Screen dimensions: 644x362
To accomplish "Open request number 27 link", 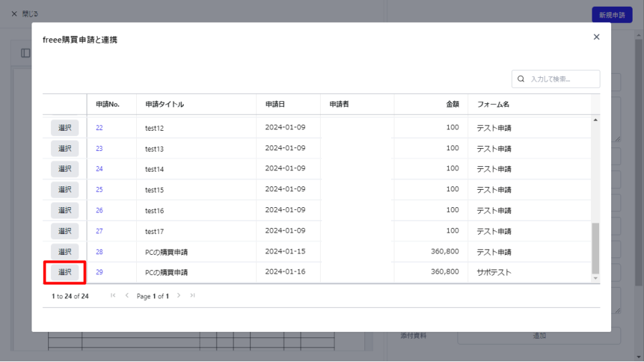I will tap(99, 231).
